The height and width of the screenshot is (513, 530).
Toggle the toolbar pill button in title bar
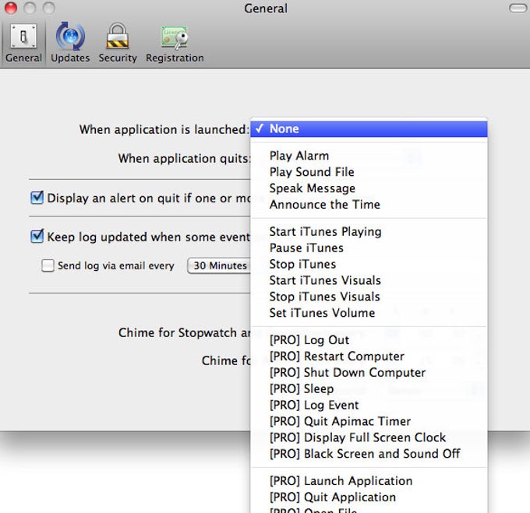[518, 8]
